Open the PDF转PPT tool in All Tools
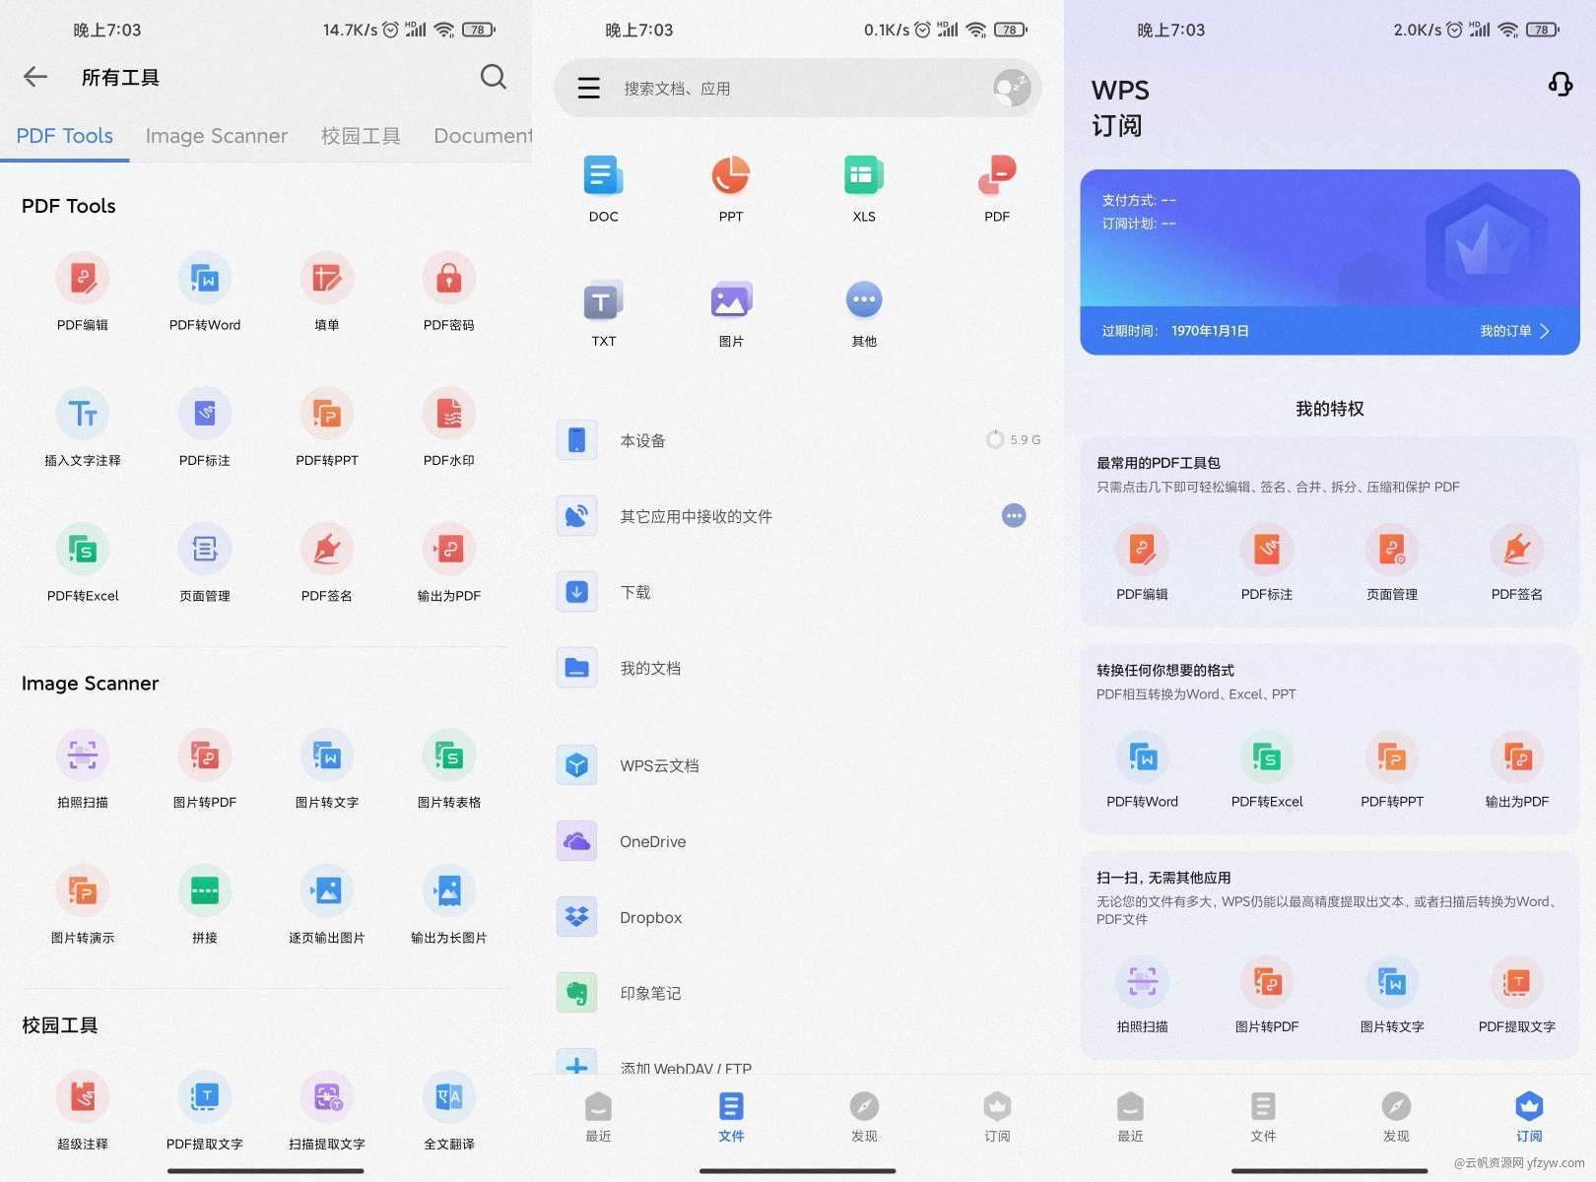This screenshot has height=1182, width=1596. tap(327, 427)
